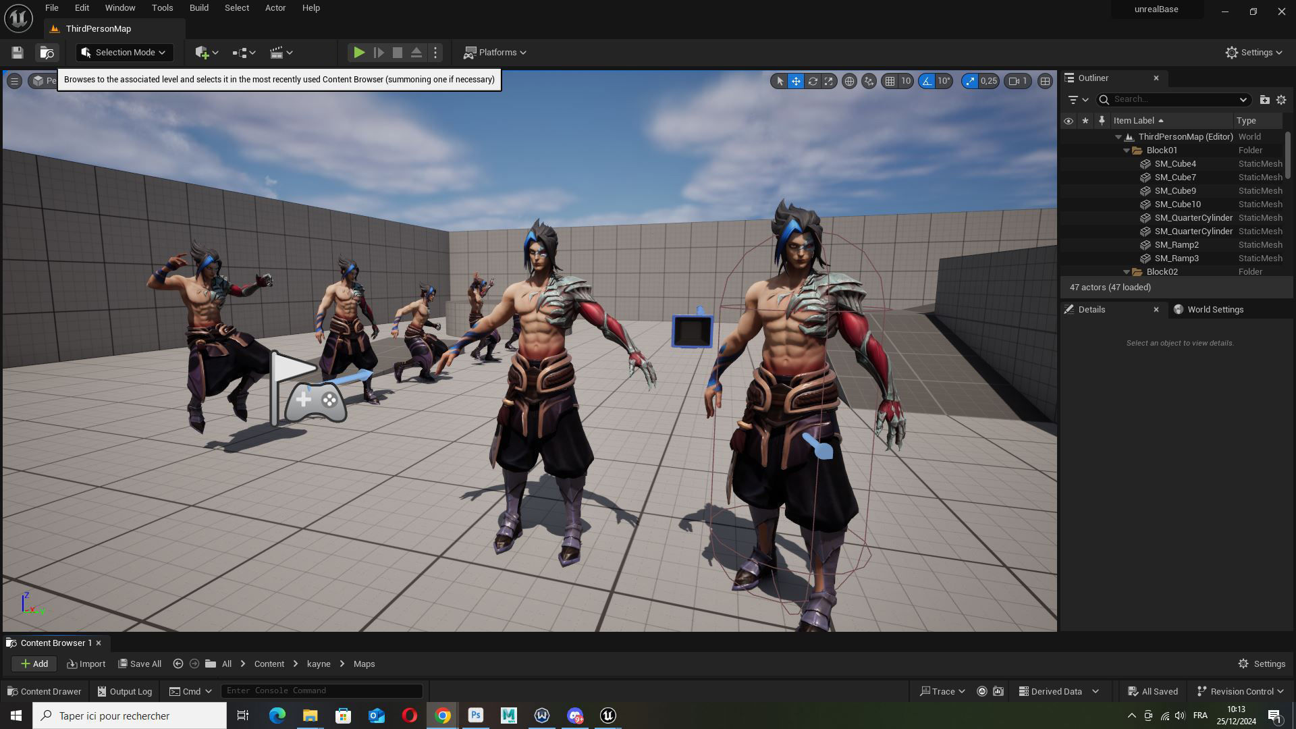Activate the Rotate gizmo tool
The height and width of the screenshot is (729, 1296).
[813, 81]
